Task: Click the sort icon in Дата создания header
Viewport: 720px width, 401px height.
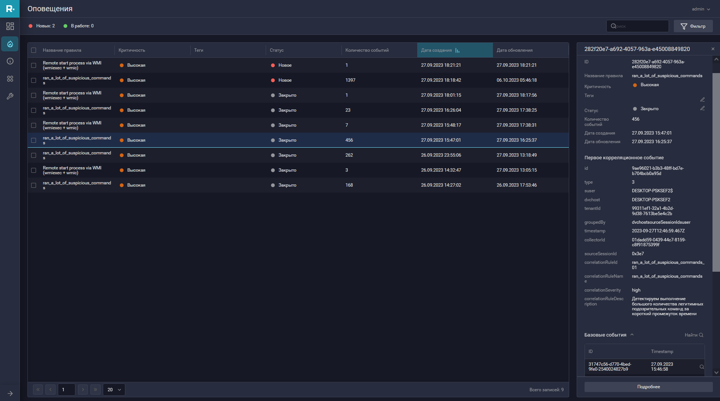Action: (457, 51)
